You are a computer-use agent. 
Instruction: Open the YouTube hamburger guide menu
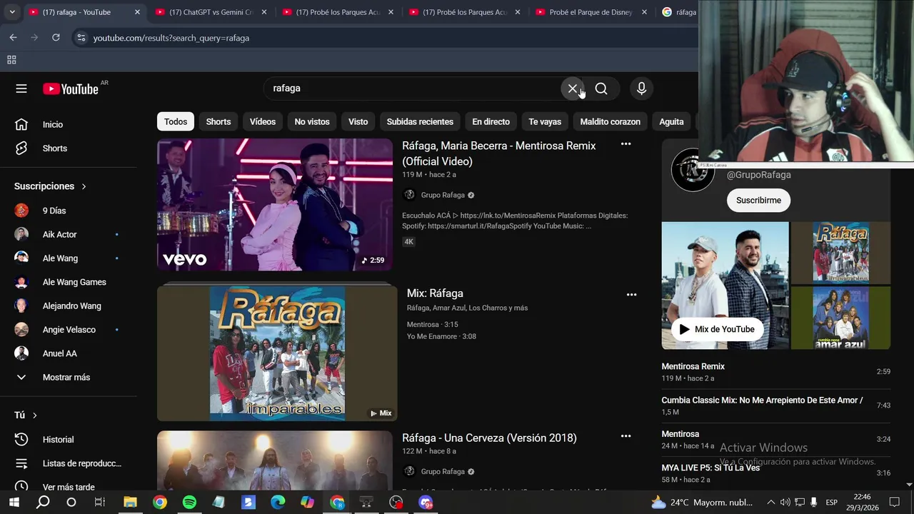point(21,89)
